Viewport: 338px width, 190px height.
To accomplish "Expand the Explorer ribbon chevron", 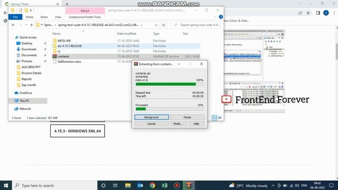I will (x=215, y=17).
